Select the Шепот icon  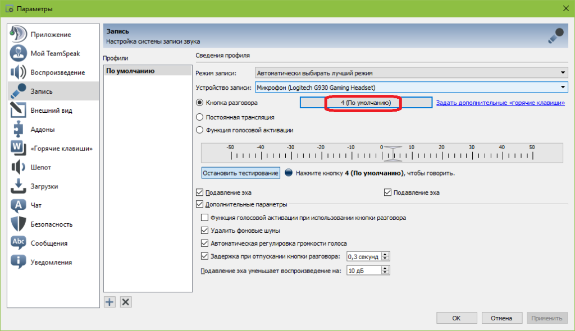click(x=19, y=167)
